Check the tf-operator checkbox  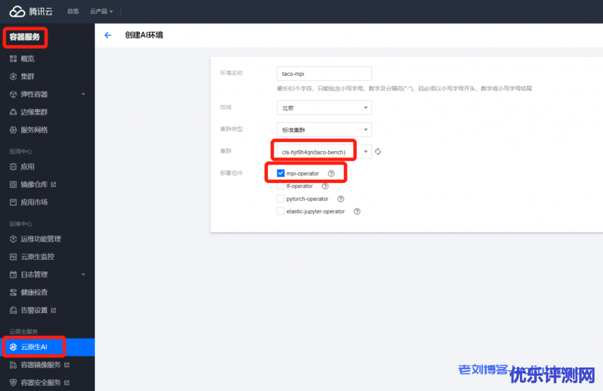281,186
